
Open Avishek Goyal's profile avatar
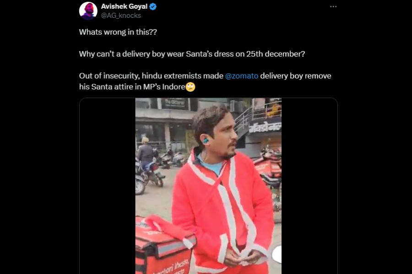click(x=88, y=11)
